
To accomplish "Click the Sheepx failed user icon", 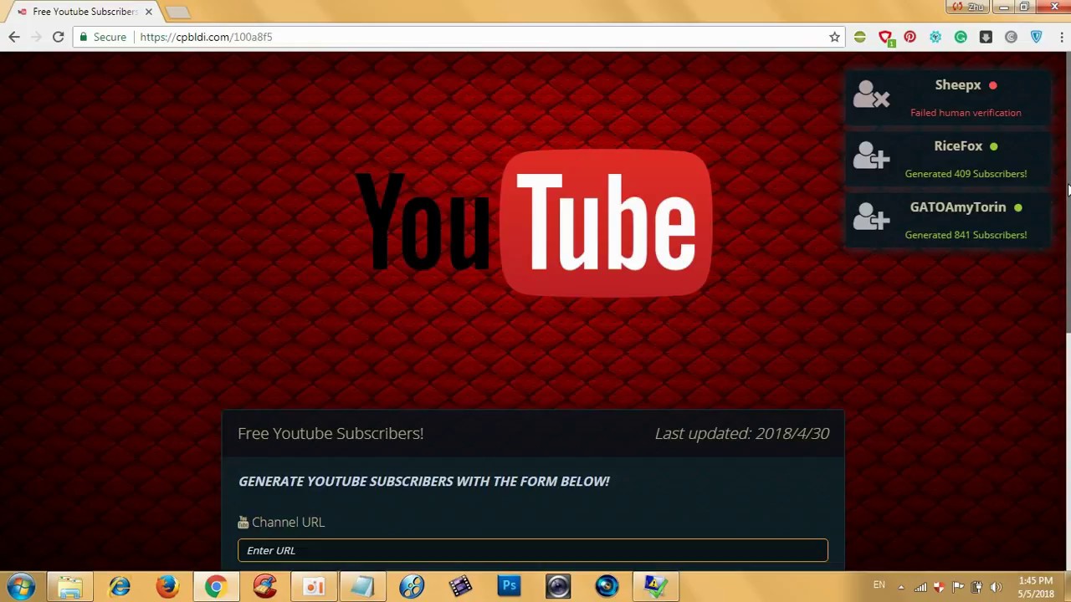I will [x=871, y=94].
